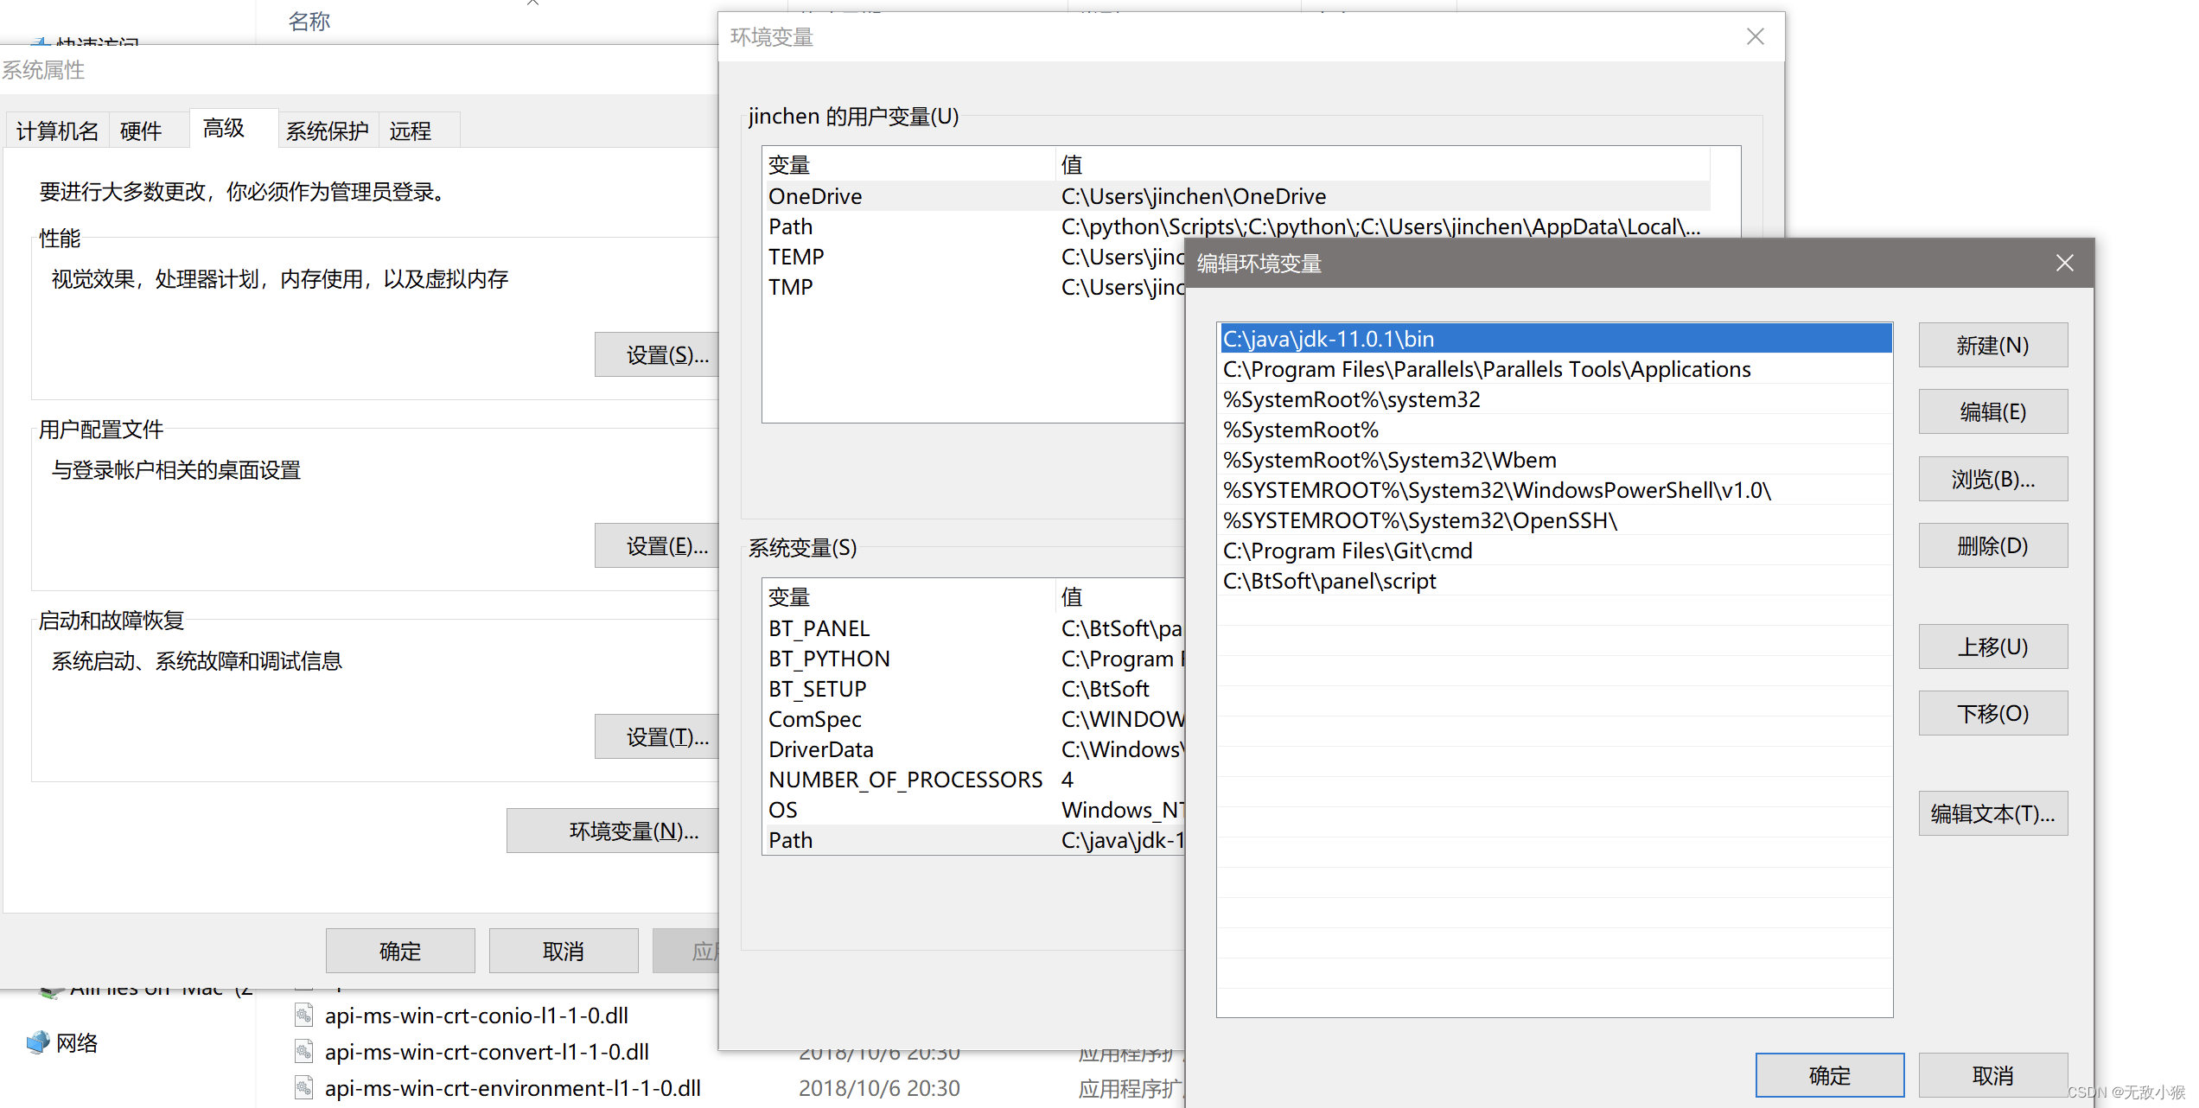Select the api-ms-win-crt-conio-l1-1-0.dll file icon

click(x=303, y=1015)
